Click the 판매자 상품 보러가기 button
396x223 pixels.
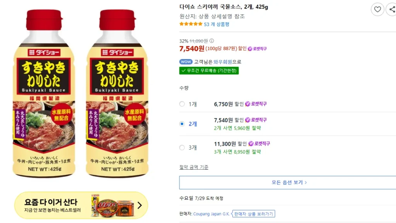click(254, 214)
